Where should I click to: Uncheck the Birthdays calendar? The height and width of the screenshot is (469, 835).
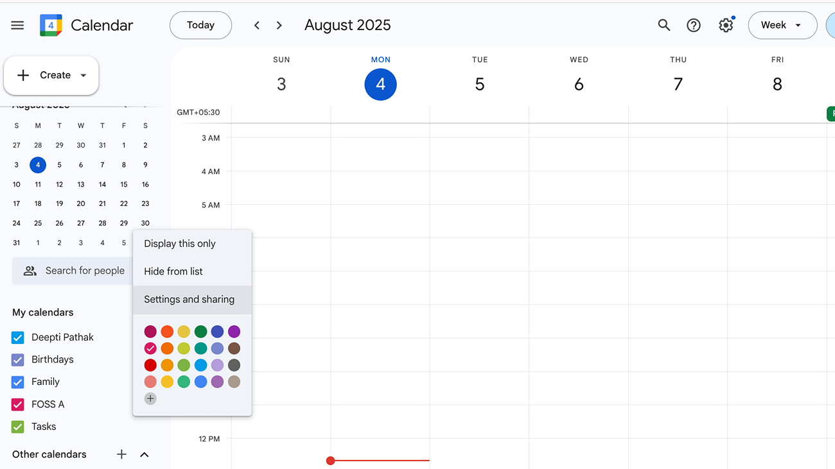(x=17, y=359)
